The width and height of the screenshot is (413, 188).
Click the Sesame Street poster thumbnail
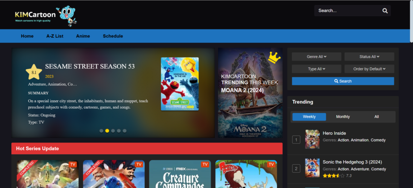tap(179, 84)
